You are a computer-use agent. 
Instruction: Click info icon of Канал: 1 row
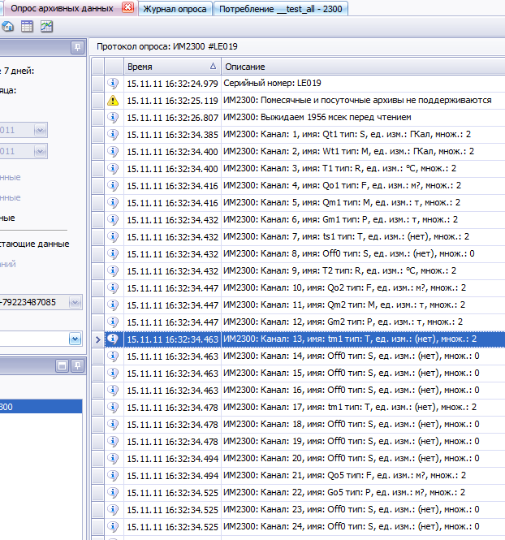[113, 134]
